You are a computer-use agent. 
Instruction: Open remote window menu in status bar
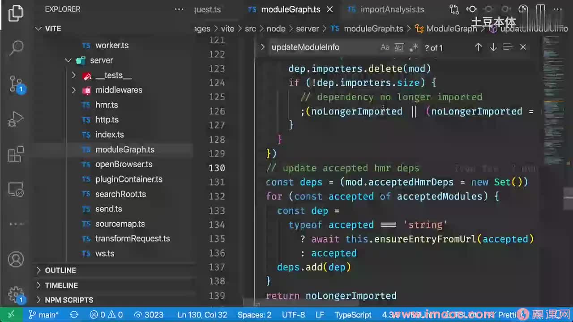pos(12,315)
